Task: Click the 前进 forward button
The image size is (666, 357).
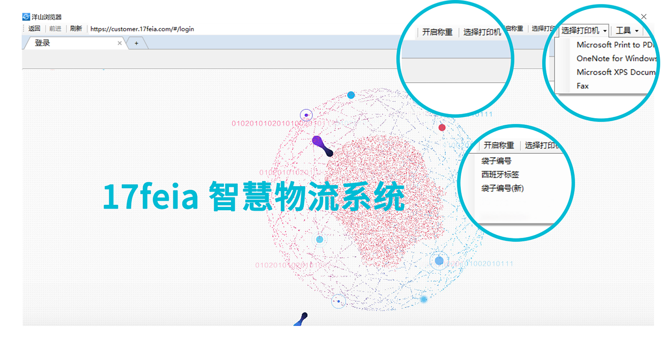Action: pos(55,29)
